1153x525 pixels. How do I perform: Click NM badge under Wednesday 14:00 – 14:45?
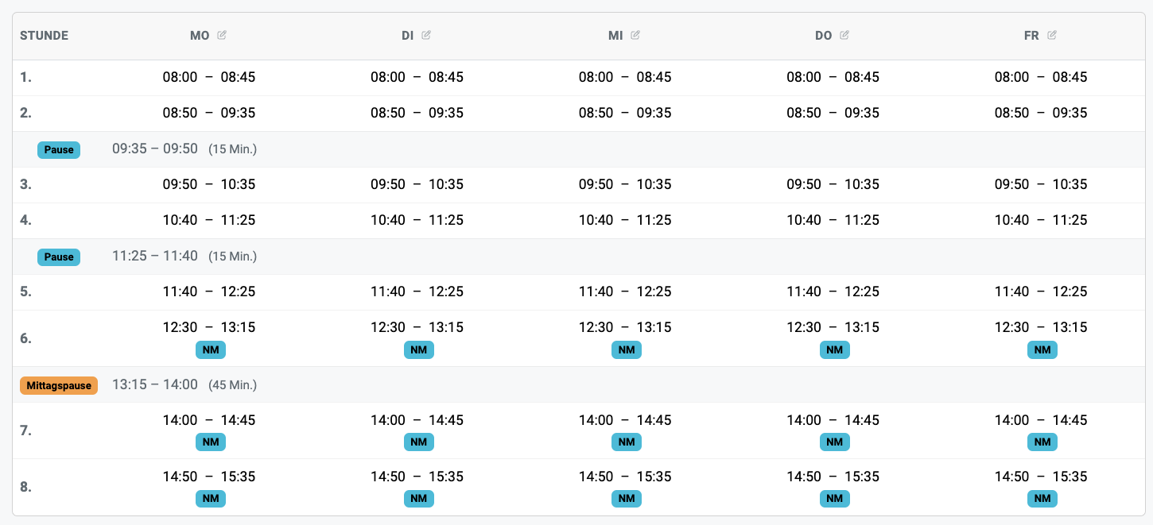click(627, 442)
